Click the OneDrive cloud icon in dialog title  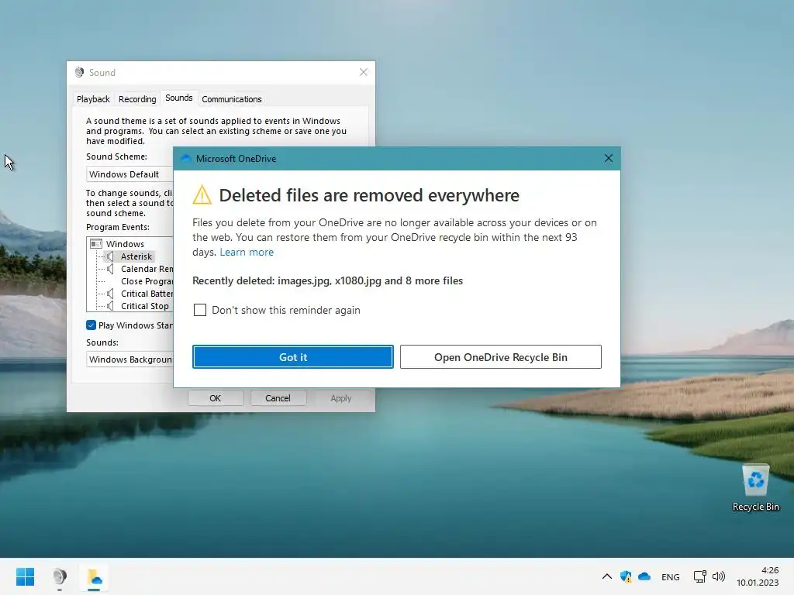186,158
